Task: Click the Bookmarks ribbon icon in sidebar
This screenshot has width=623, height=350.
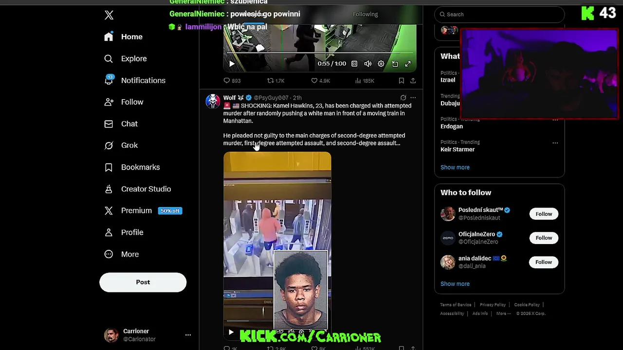Action: tap(109, 167)
